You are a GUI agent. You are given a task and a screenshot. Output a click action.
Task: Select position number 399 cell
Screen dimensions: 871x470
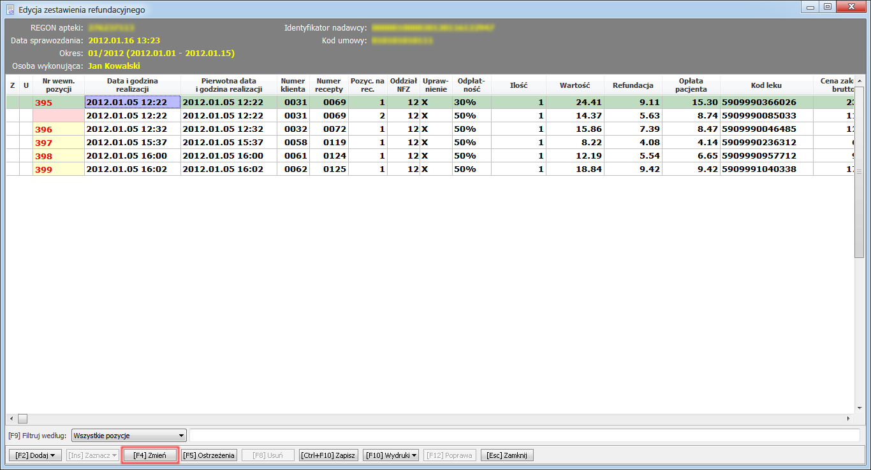pos(59,169)
